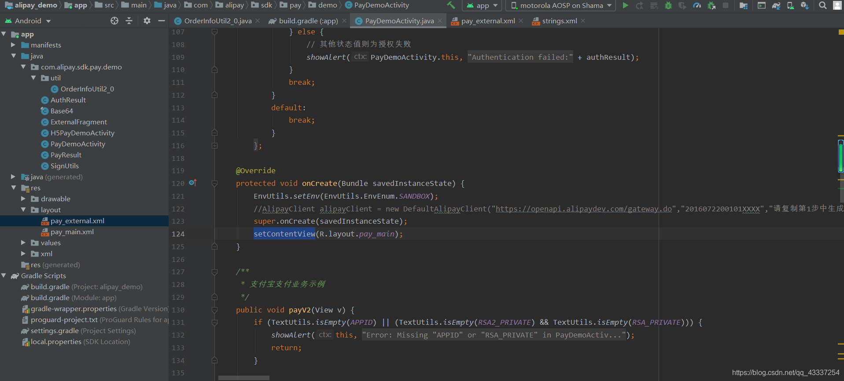Image resolution: width=844 pixels, height=381 pixels.
Task: Click the PayDemoActivity breadcrumb item
Action: coord(377,5)
